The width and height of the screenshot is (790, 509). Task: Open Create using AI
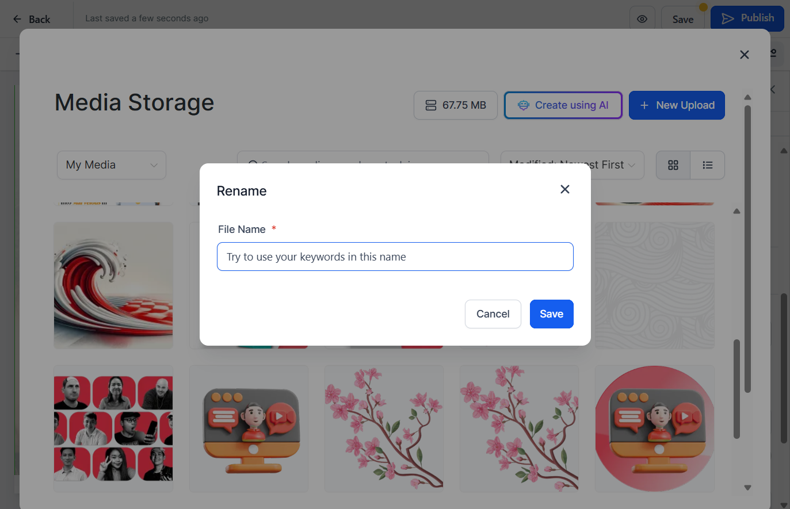pos(563,105)
